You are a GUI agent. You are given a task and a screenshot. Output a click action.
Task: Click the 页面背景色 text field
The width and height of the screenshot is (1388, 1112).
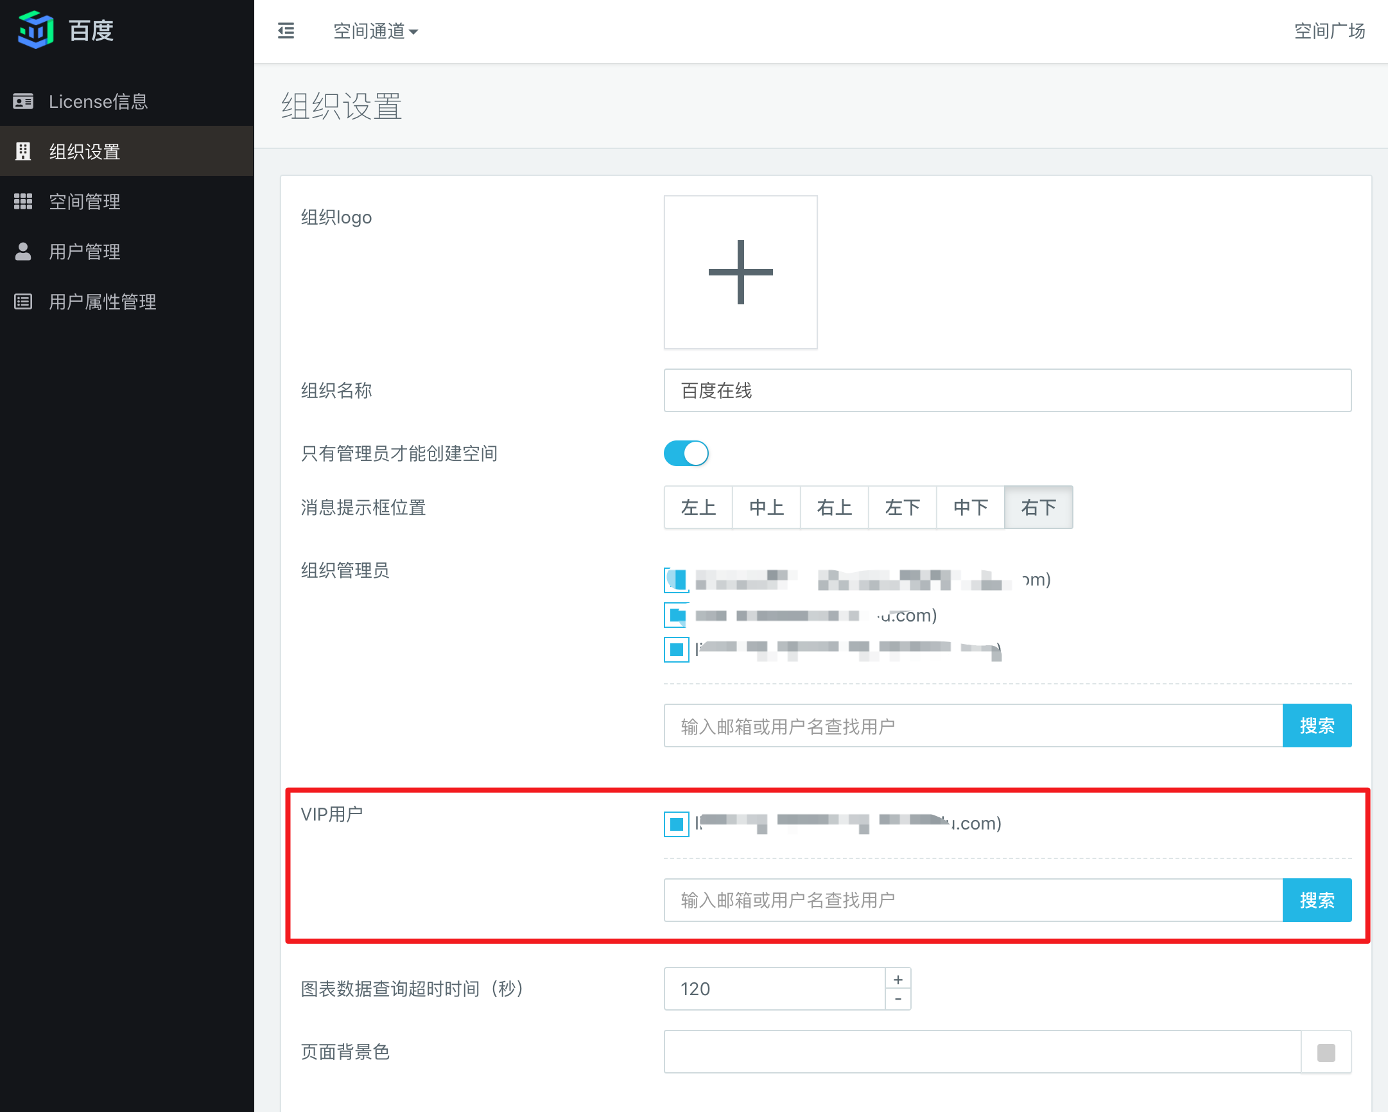click(x=982, y=1052)
